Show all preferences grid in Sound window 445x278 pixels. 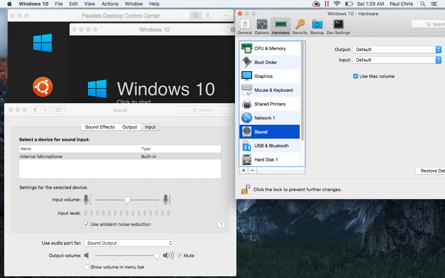tap(58, 110)
